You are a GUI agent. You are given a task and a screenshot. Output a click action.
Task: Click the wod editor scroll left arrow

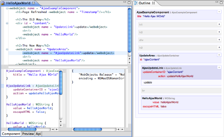pos(53,129)
